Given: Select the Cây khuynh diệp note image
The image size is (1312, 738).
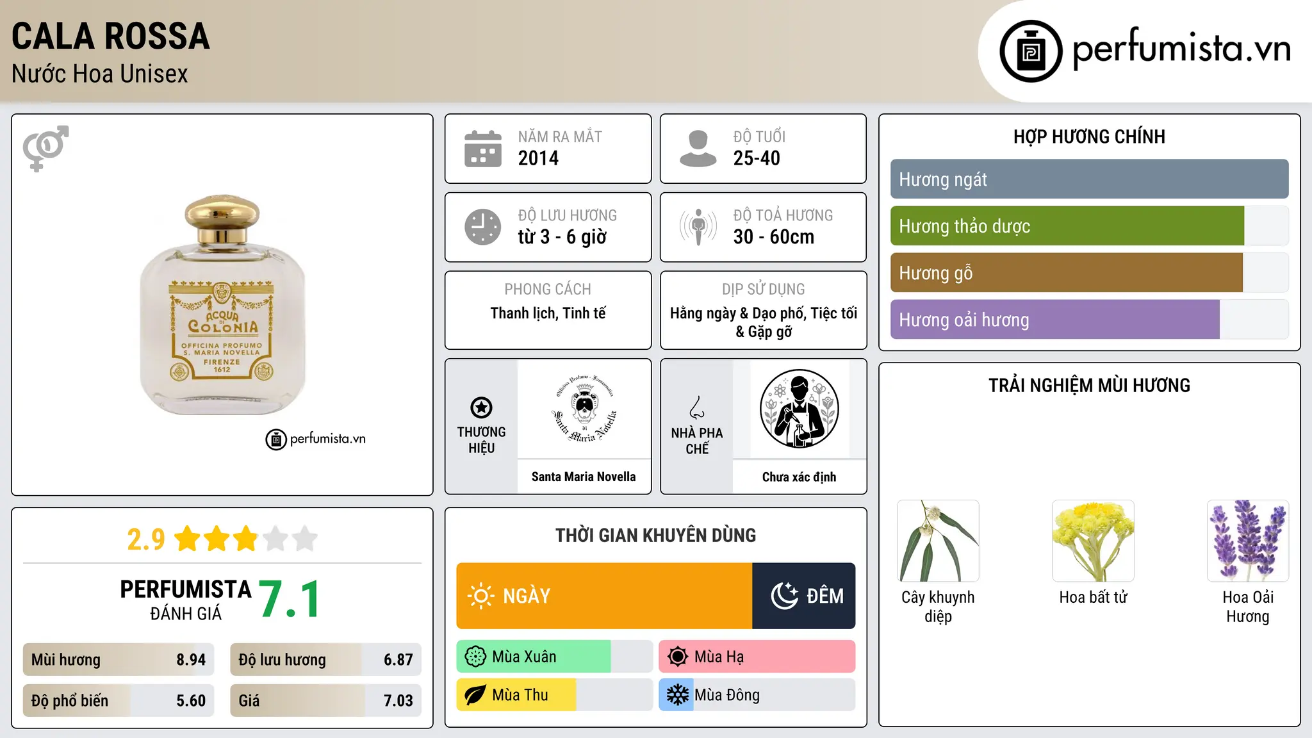Looking at the screenshot, I should pos(938,541).
